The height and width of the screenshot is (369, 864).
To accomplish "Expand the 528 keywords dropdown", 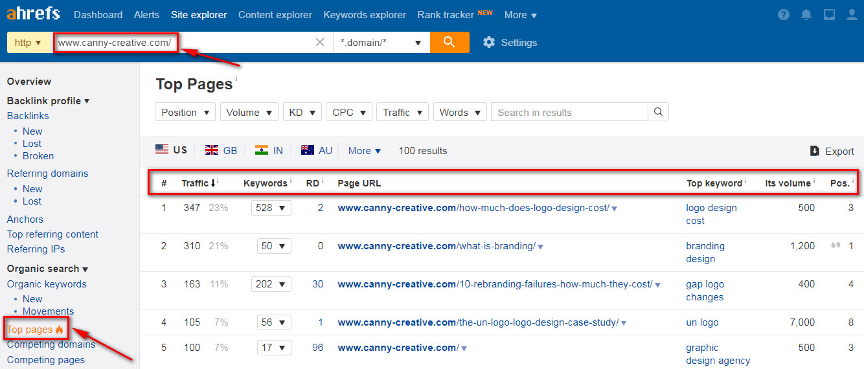I will tap(271, 208).
